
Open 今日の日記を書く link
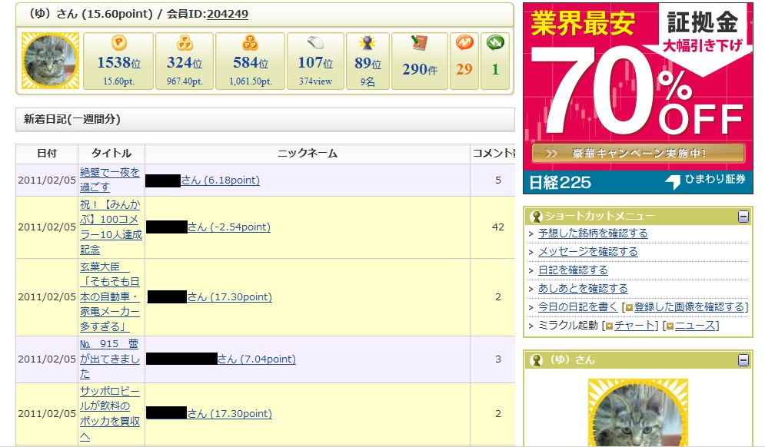577,307
